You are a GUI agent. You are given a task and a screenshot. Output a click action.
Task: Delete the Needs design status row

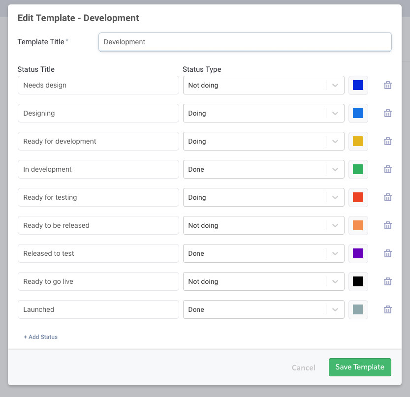pyautogui.click(x=388, y=85)
